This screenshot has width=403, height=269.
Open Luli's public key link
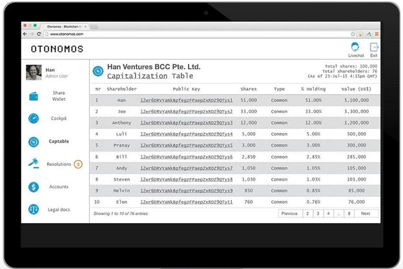point(187,134)
